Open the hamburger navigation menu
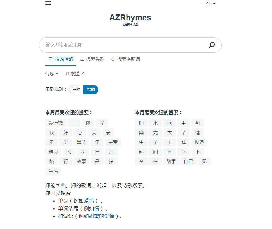 [48, 3]
